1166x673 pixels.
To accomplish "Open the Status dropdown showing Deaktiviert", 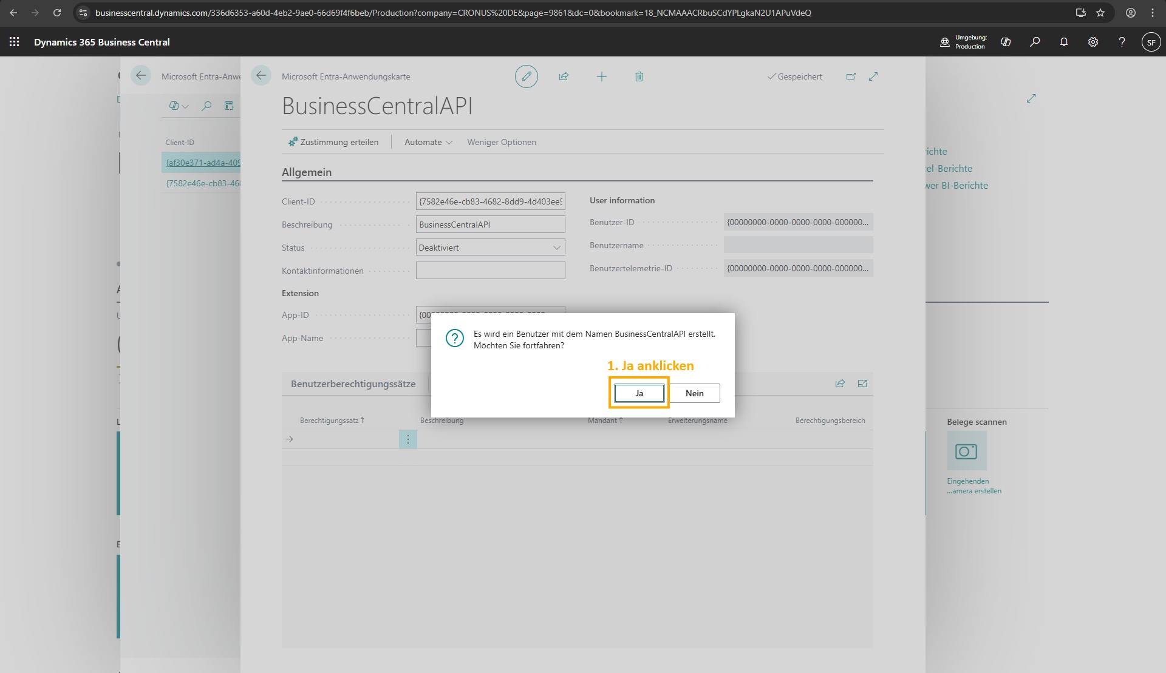I will pyautogui.click(x=491, y=248).
